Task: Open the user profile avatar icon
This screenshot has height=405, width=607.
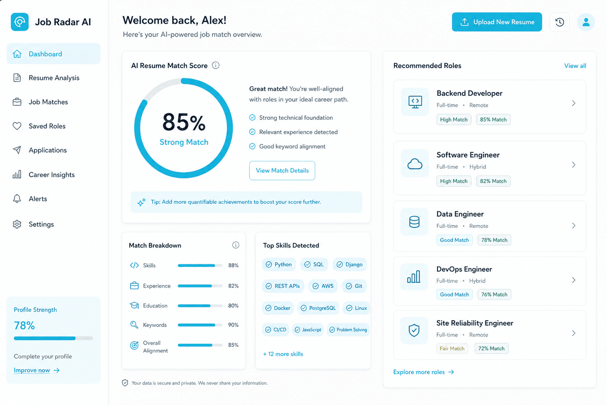Action: (586, 22)
